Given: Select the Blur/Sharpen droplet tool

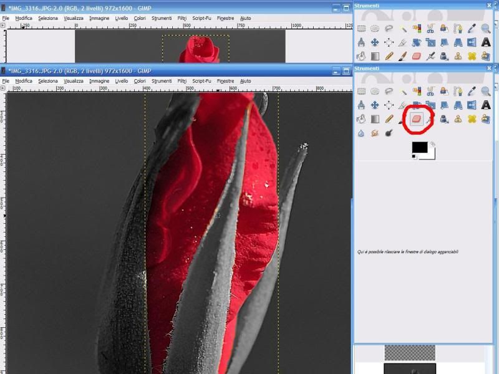Looking at the screenshot, I should pyautogui.click(x=361, y=133).
